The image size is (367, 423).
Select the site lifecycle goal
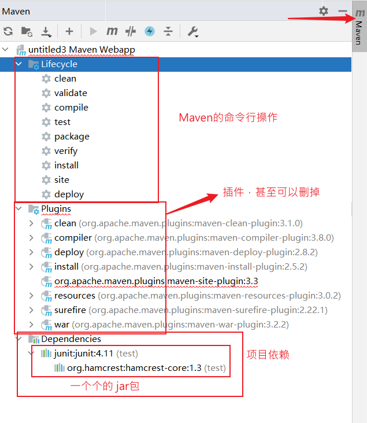(62, 179)
